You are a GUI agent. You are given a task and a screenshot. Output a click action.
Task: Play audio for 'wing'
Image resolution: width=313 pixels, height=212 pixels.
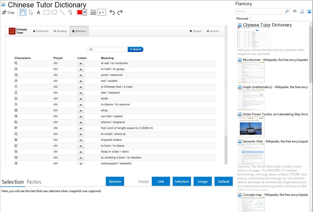pos(81,111)
